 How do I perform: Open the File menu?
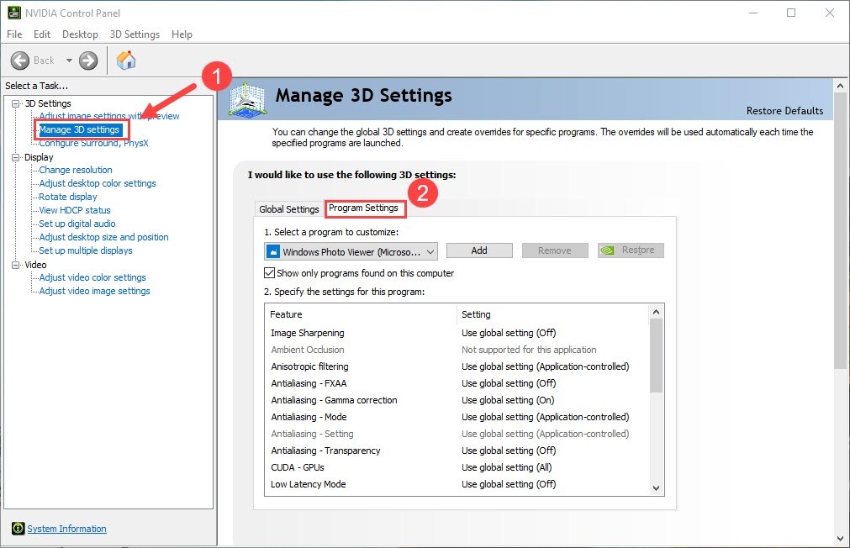point(14,34)
